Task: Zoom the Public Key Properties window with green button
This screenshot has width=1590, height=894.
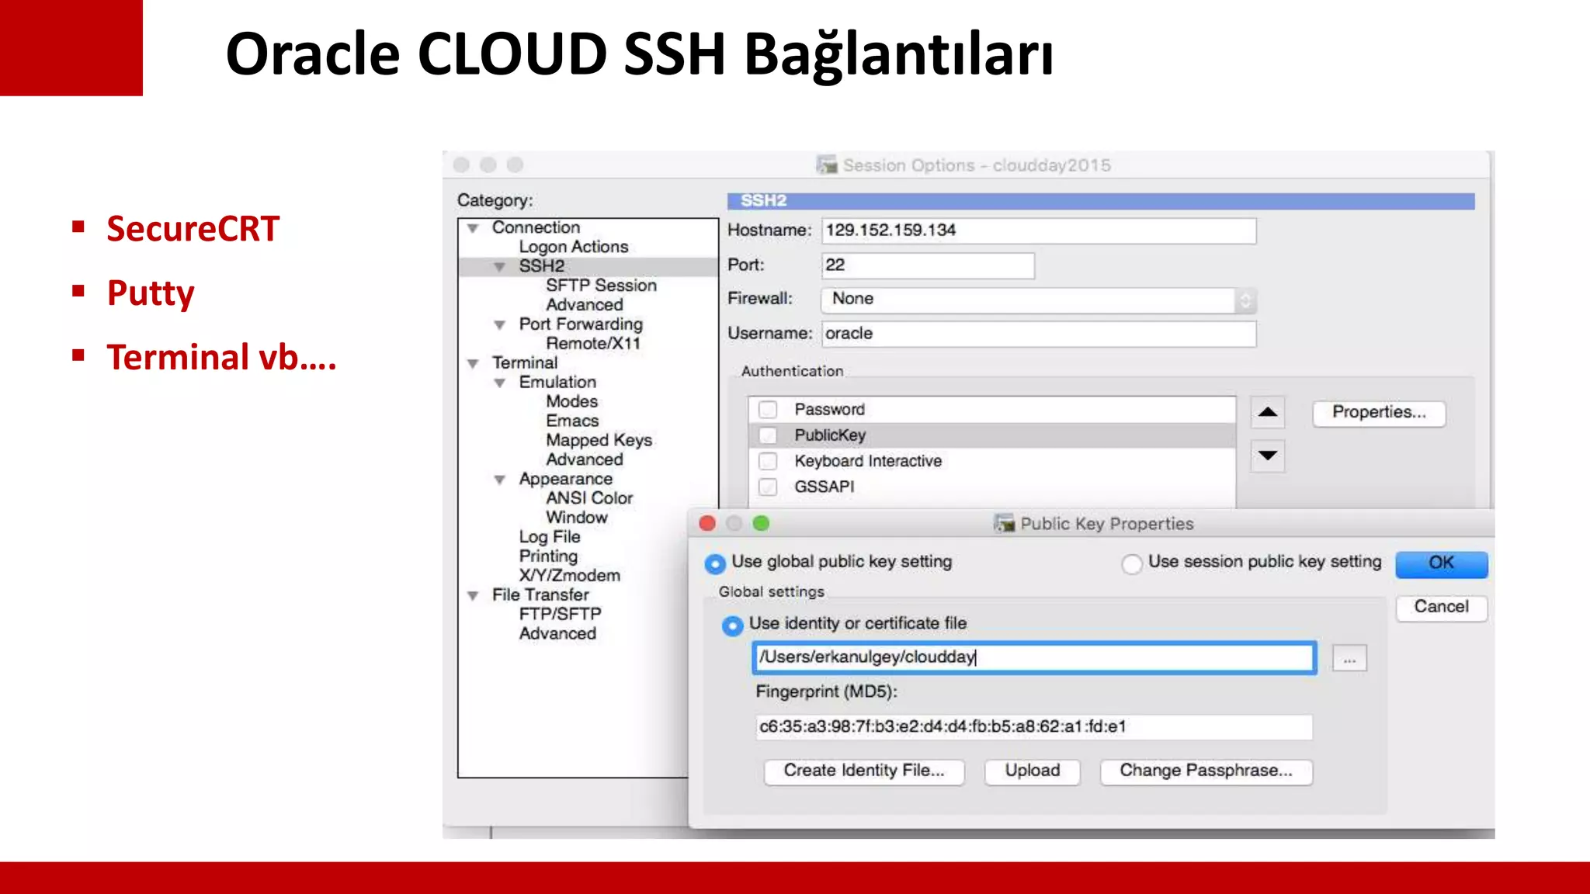Action: (761, 524)
